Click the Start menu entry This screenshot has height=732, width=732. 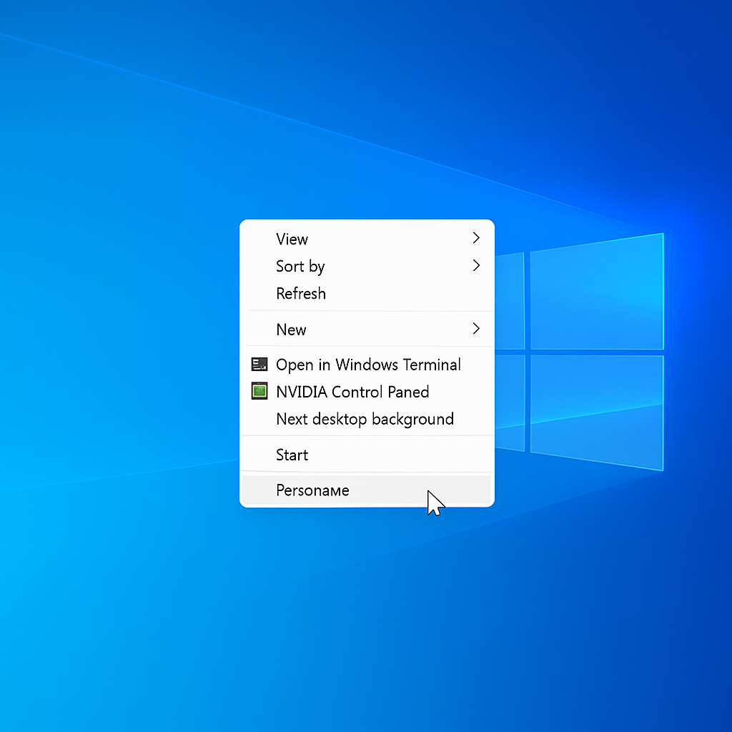(x=367, y=455)
